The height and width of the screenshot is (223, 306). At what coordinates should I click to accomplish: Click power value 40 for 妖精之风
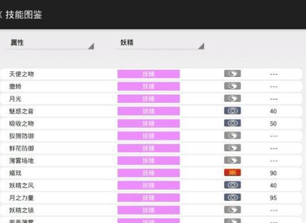[x=273, y=186]
